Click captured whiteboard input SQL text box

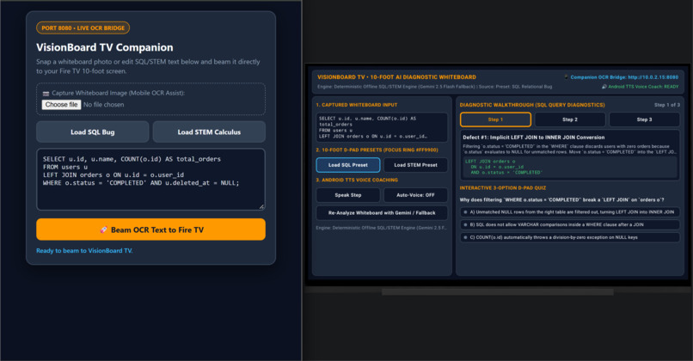[x=382, y=127]
